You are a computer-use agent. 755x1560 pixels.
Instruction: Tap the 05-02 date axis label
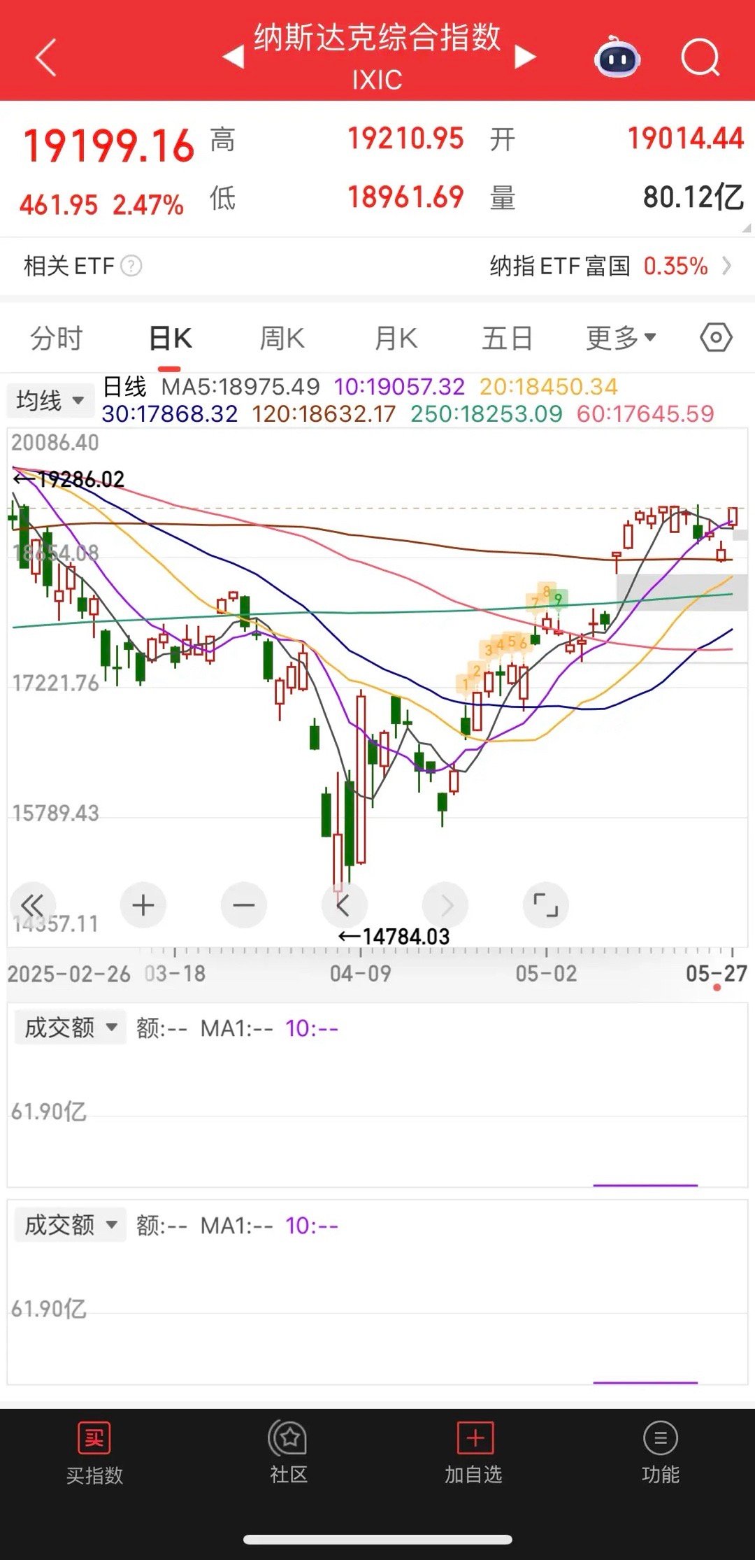coord(547,973)
